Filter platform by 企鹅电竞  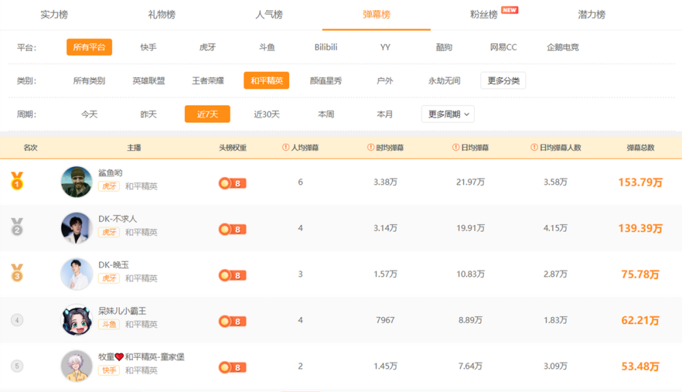563,47
